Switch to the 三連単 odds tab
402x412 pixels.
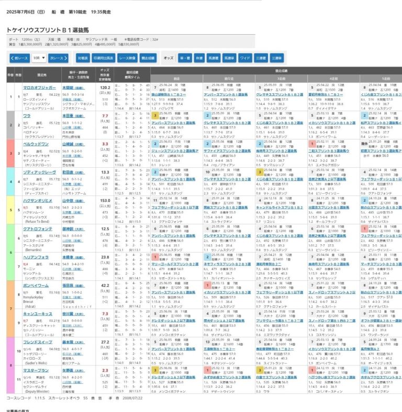276,58
